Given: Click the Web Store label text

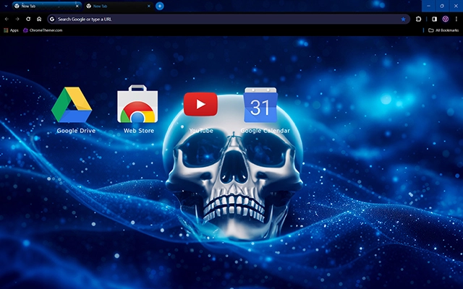Looking at the screenshot, I should [139, 131].
